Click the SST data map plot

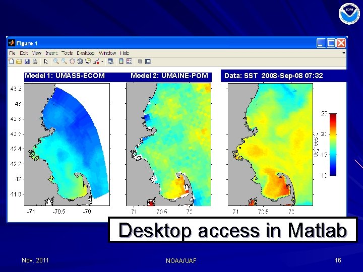270,145
